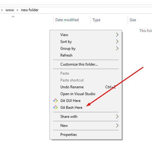Expand the Group by submenu arrow

117,48
